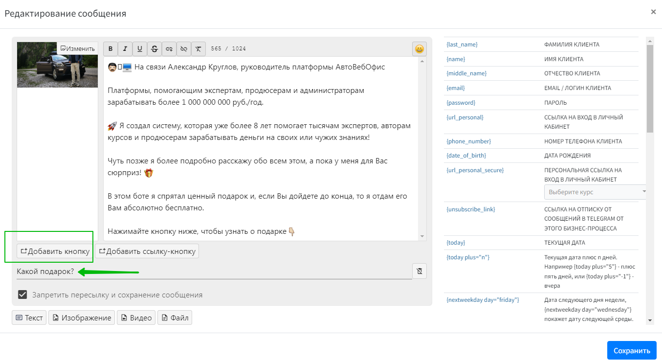
Task: Delete the "Какой подарок?" button
Action: click(x=419, y=271)
